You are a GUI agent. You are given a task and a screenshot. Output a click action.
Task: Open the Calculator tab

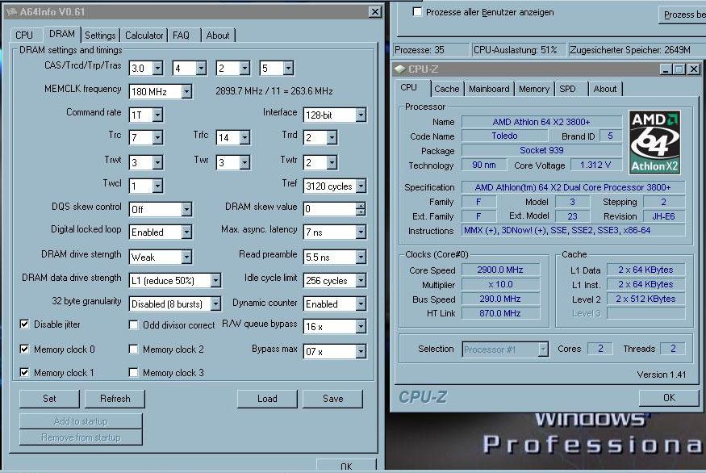pyautogui.click(x=144, y=36)
